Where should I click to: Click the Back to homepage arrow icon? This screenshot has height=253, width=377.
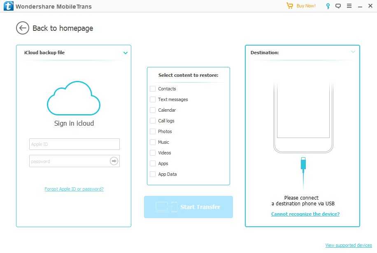tap(23, 28)
